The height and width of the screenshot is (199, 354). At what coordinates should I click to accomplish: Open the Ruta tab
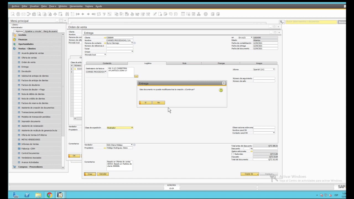pyautogui.click(x=184, y=63)
